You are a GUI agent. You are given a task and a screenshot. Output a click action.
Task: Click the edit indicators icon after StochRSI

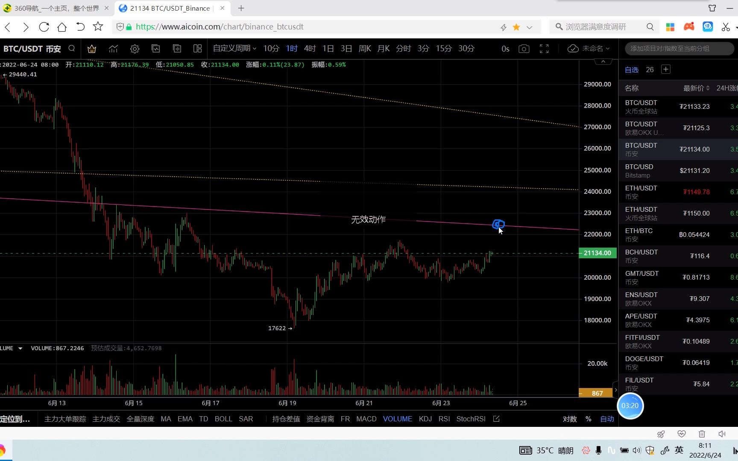point(496,419)
